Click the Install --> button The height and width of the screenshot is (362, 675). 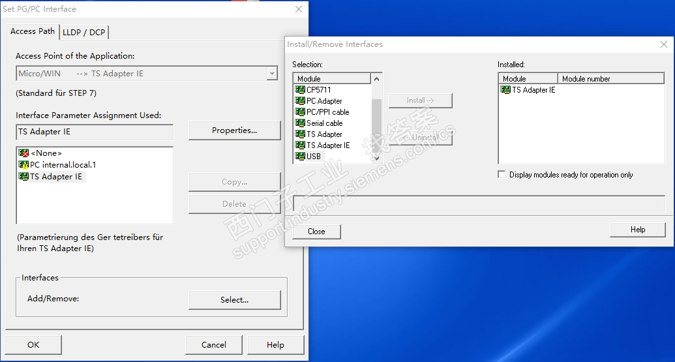click(421, 100)
